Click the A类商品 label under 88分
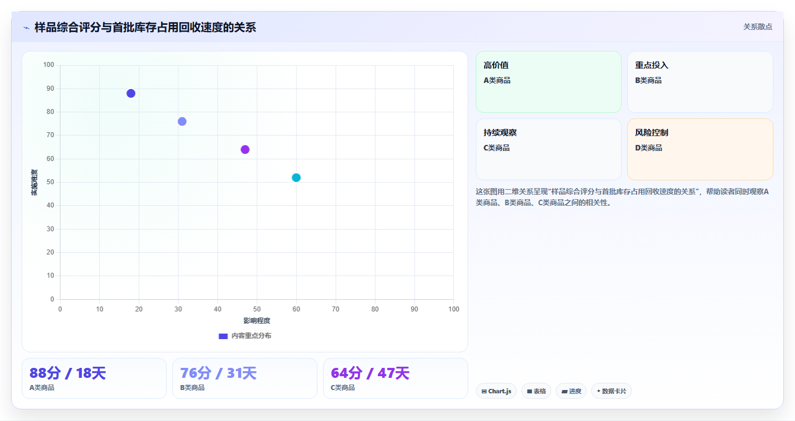This screenshot has width=795, height=421. point(42,388)
